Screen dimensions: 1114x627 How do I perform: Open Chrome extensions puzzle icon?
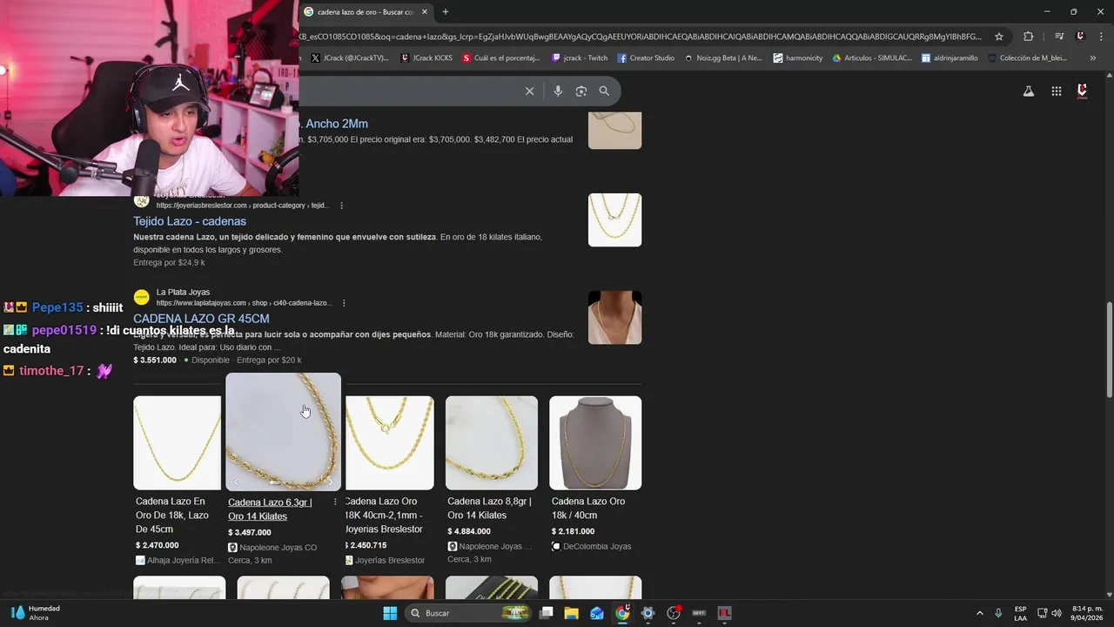click(1029, 37)
